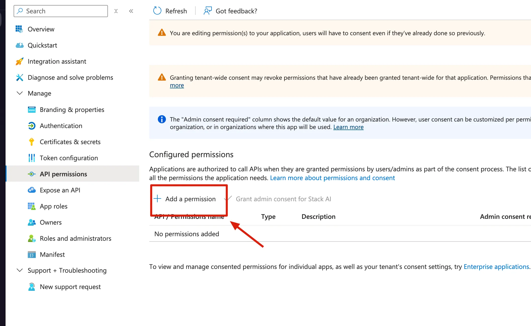Image resolution: width=531 pixels, height=326 pixels.
Task: Click the Overview grid icon
Action: coord(19,29)
